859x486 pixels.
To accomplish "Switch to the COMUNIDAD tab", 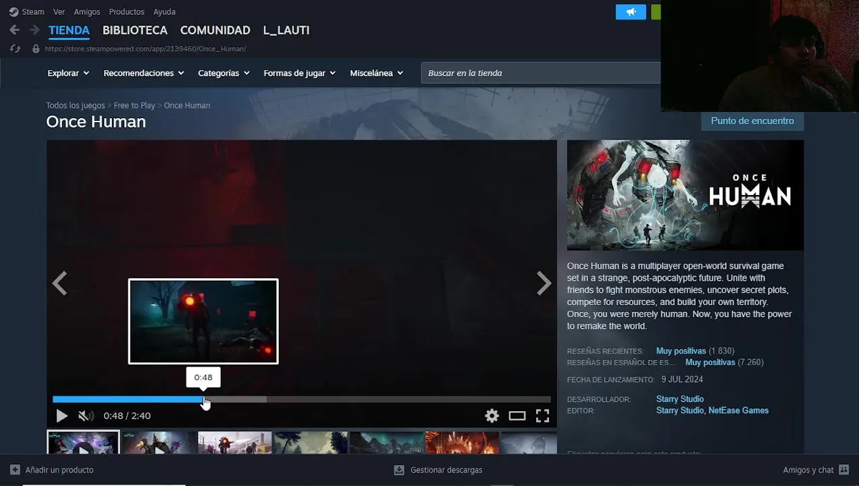I will [x=215, y=30].
